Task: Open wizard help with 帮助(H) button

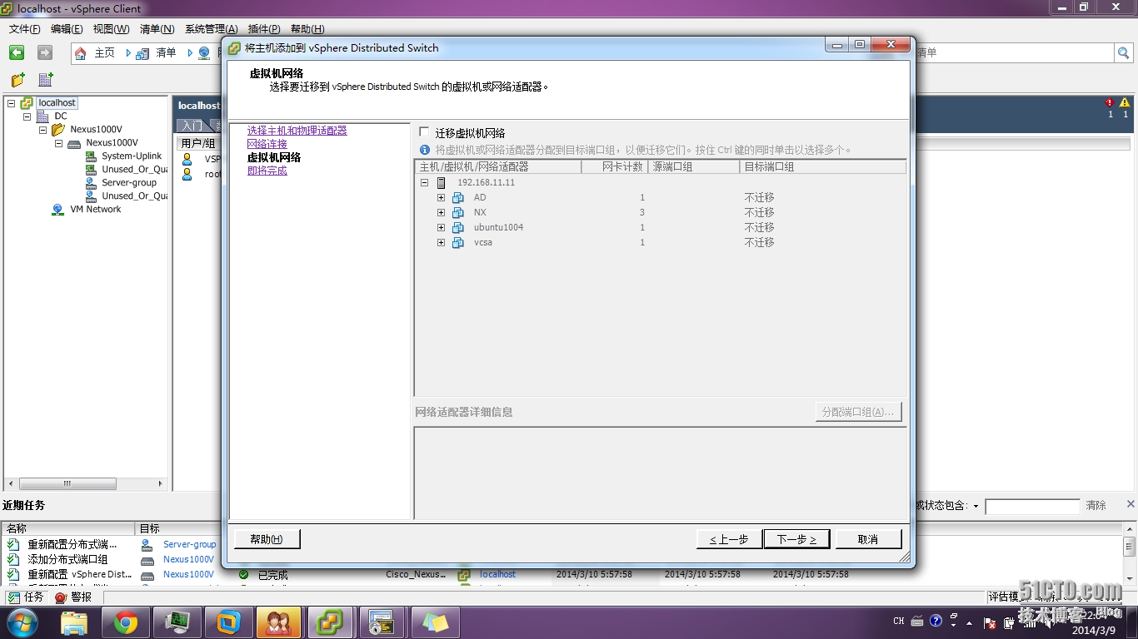Action: pos(267,539)
